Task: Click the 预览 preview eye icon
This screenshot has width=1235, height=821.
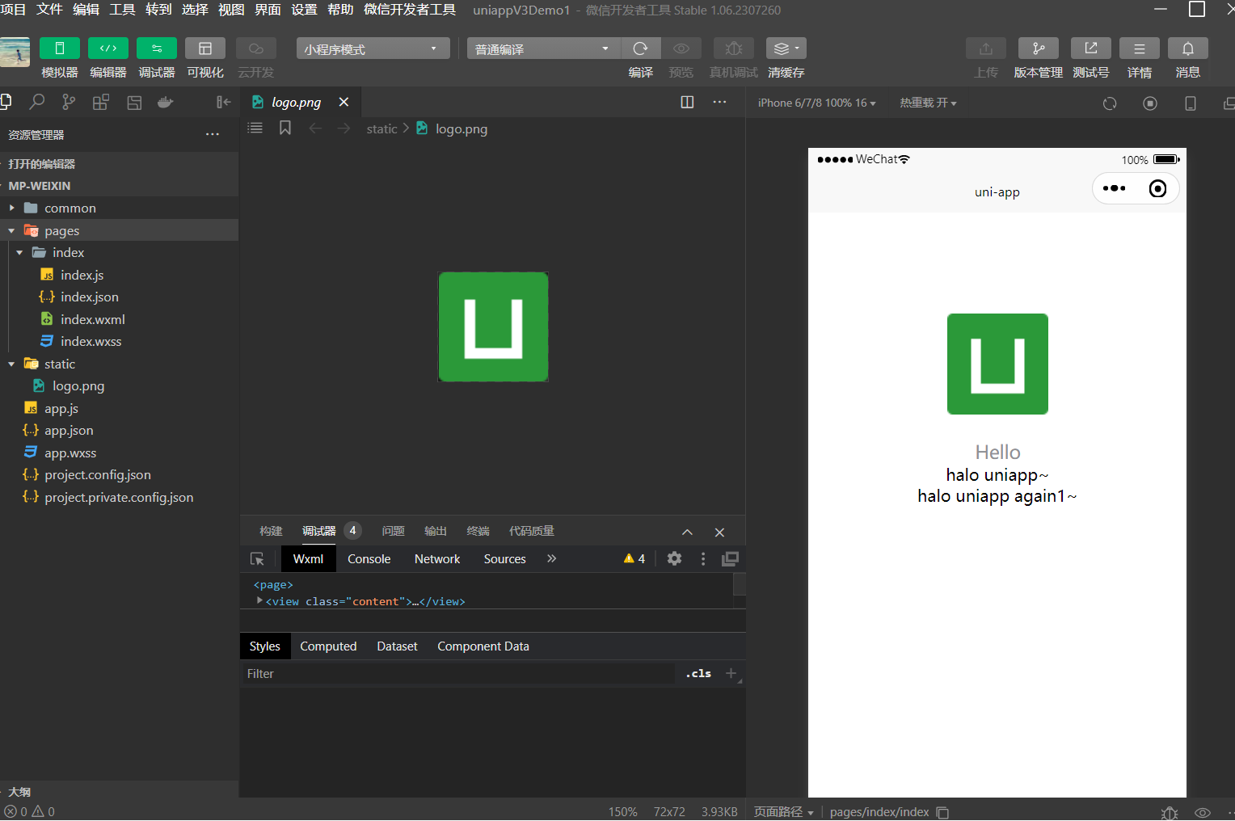Action: click(681, 48)
